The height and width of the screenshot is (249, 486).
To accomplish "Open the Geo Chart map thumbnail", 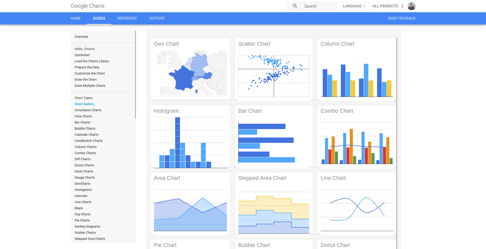I will coord(190,73).
